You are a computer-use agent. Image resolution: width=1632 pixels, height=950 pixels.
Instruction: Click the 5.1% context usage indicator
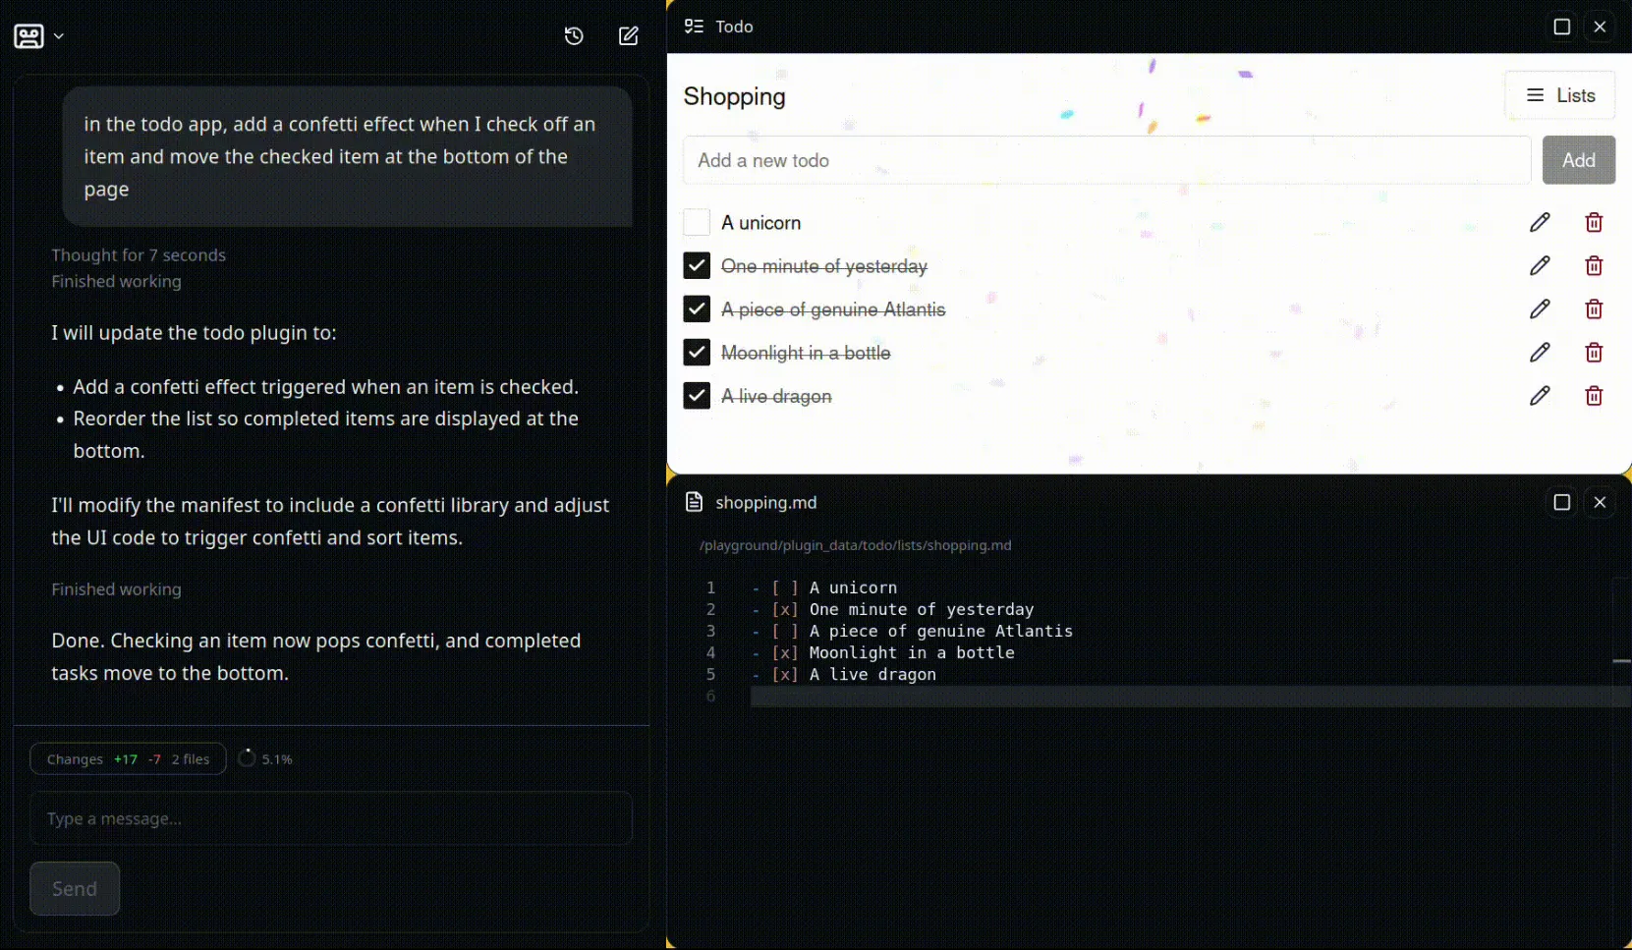tap(265, 758)
